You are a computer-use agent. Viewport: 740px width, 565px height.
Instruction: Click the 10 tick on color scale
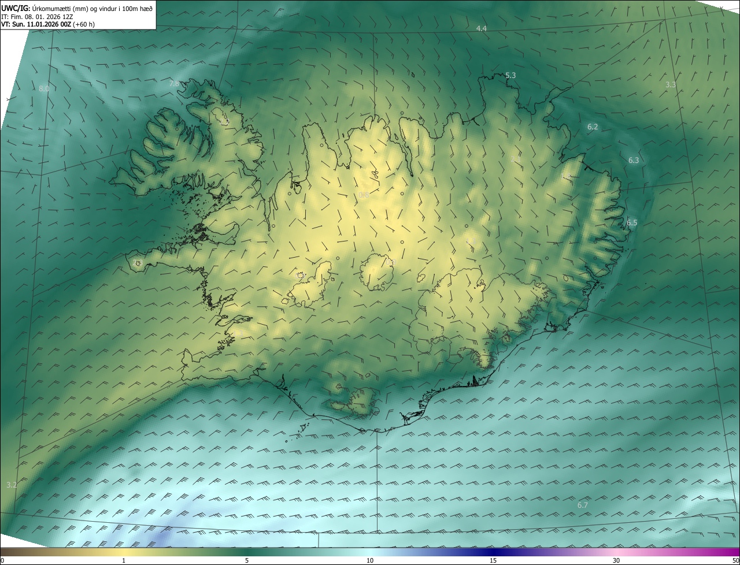[370, 560]
